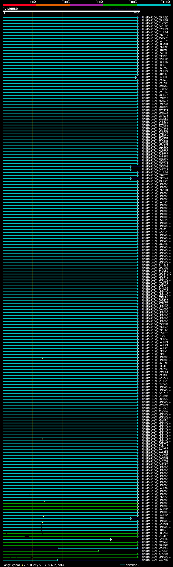Click the short cyan Q3LVN2 alignment bar
The height and width of the screenshot is (567, 173).
[30, 560]
